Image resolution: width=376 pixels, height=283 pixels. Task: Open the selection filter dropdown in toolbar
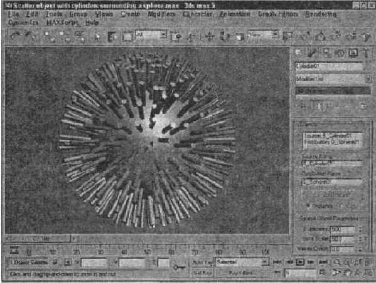[151, 34]
